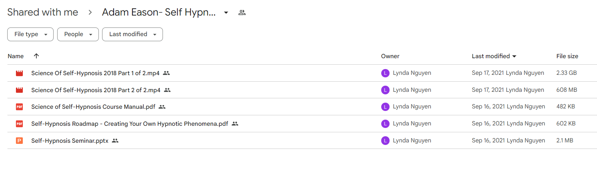
Task: Click the PowerPoint icon for Self-Hypnosis Seminar
Action: 20,141
